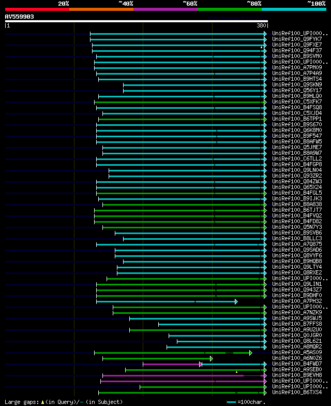Click the purple segment of B4FWD7 alignment
The width and height of the screenshot is (331, 406).
coord(172,365)
